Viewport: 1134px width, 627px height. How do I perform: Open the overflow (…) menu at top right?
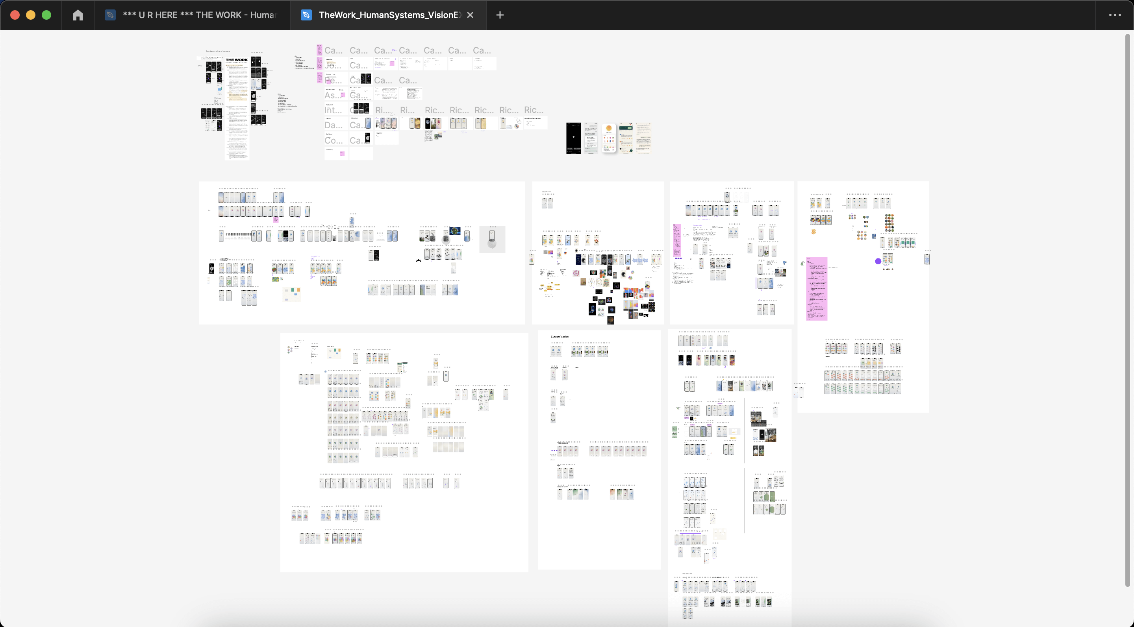click(1115, 15)
